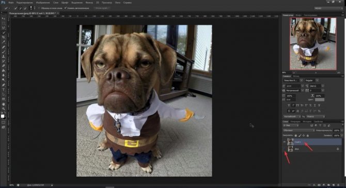Open the anti-aliasing method dropdown
Viewport: 346px width, 188px height.
click(315, 116)
